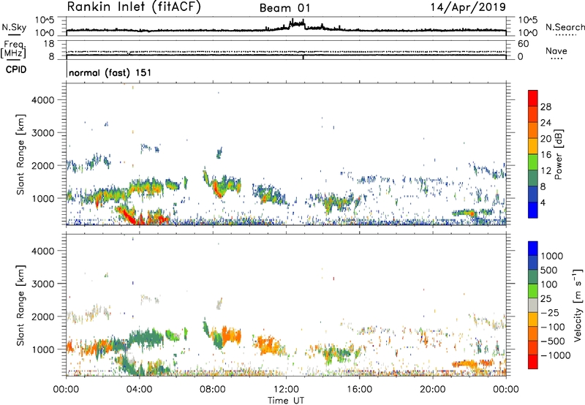Click the "-500" Velocity color bar tick
The width and height of the screenshot is (585, 405).
pyautogui.click(x=553, y=341)
